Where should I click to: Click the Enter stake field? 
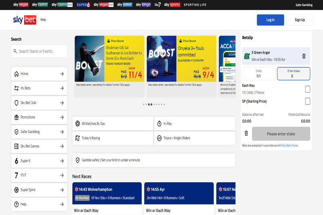point(294,74)
